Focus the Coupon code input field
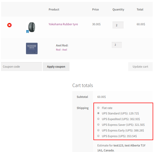Screen dimensions: 156x152 pos(21,67)
